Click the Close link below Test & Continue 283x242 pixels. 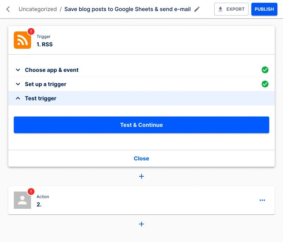tap(141, 158)
